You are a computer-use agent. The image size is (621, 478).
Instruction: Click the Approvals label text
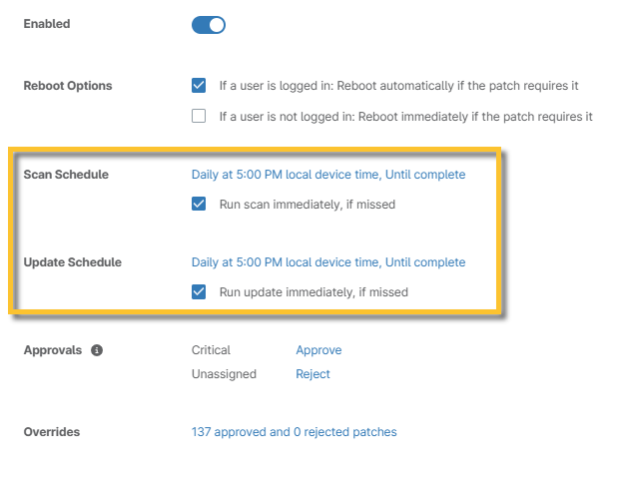tap(53, 351)
